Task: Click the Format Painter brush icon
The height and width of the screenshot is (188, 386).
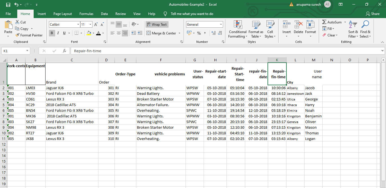Action: coord(17,35)
